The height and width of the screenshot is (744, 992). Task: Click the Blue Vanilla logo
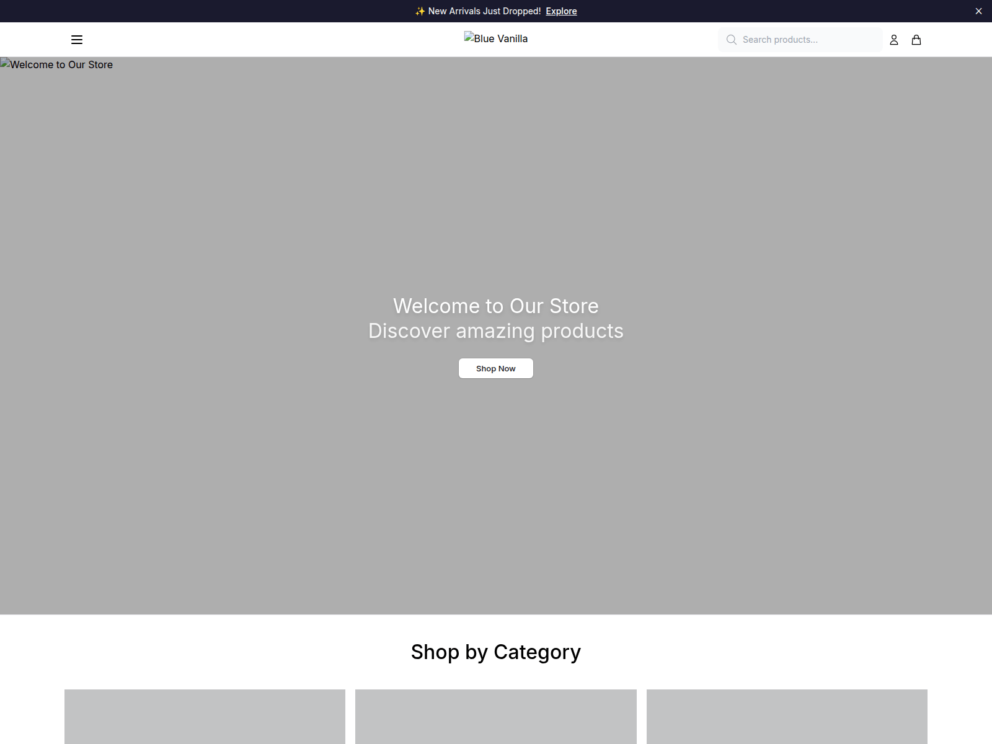pyautogui.click(x=496, y=38)
